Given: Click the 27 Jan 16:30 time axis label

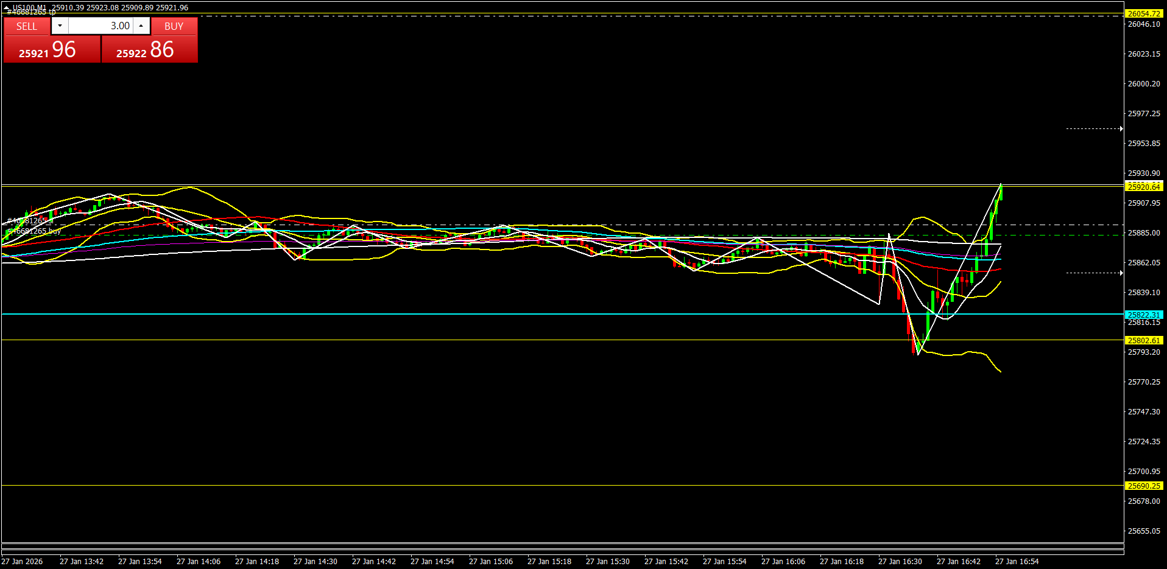Looking at the screenshot, I should pos(900,561).
